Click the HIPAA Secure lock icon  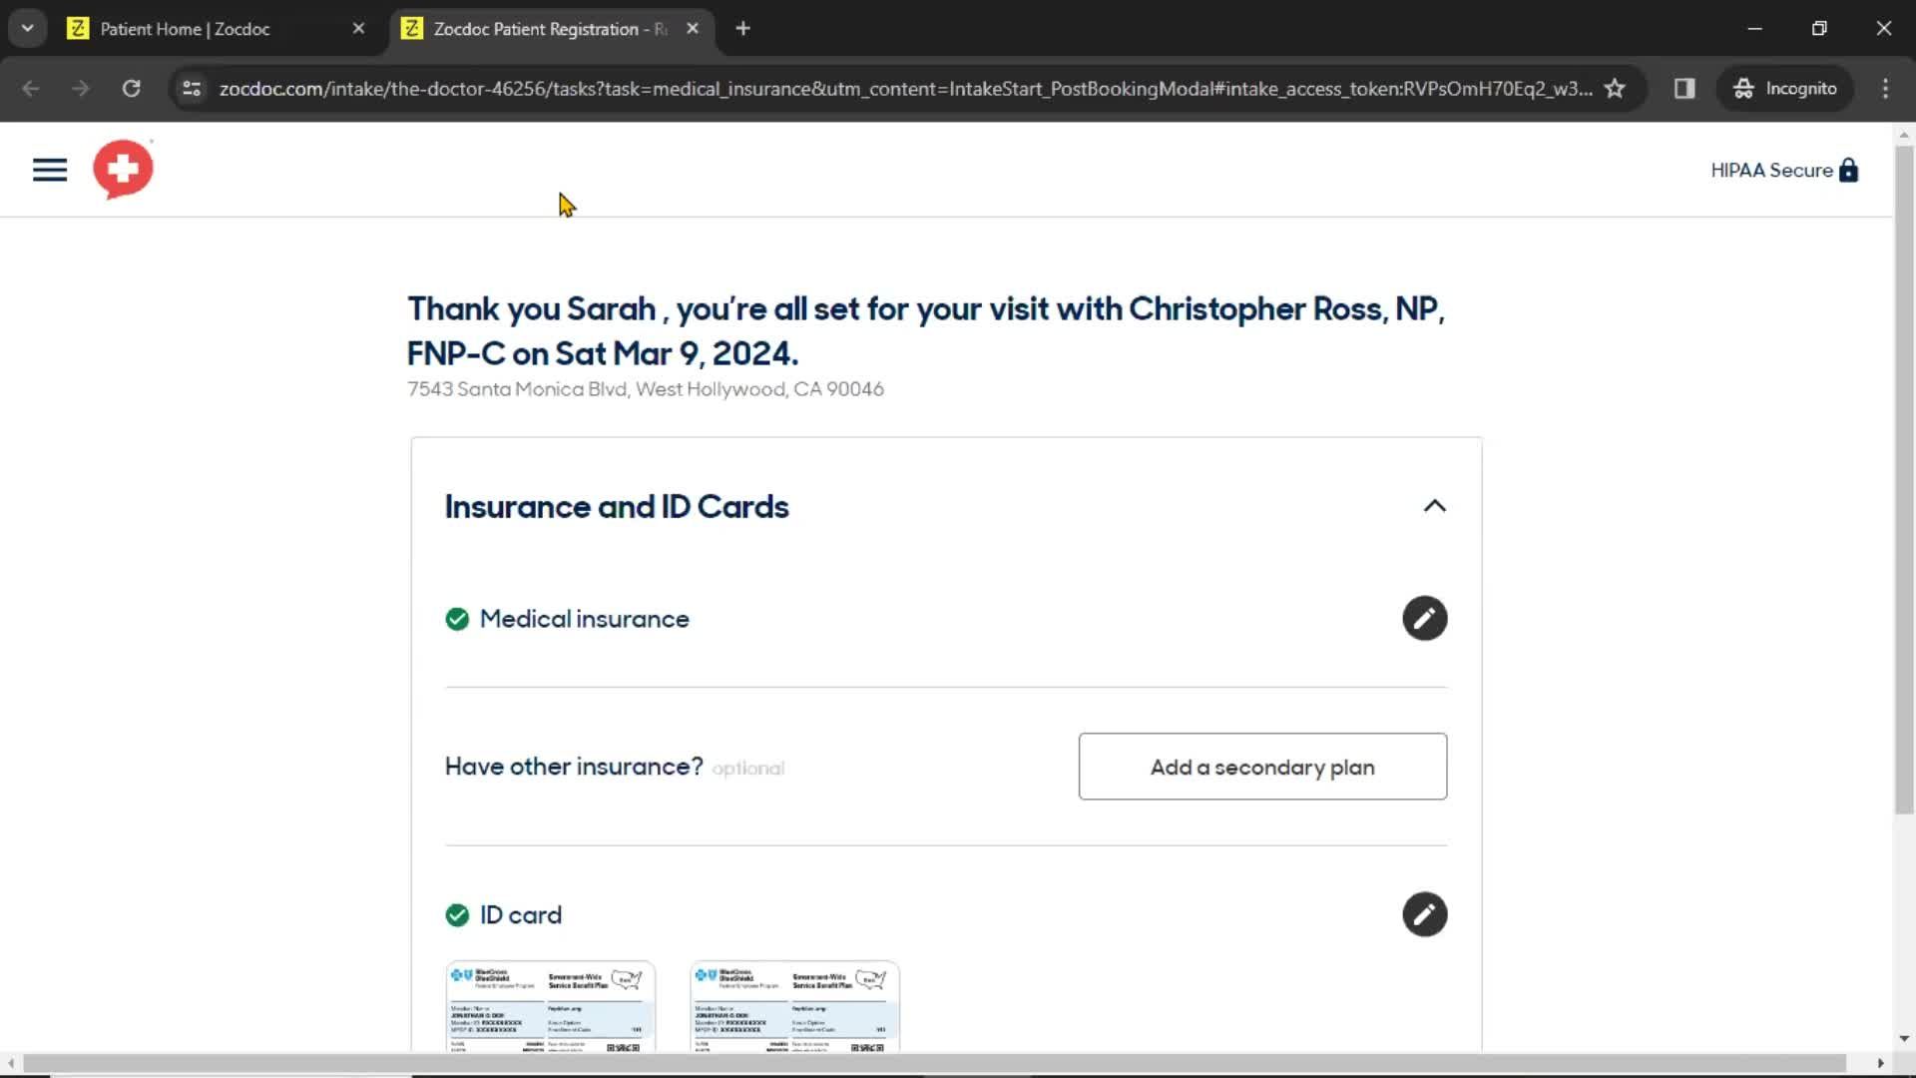[1848, 170]
